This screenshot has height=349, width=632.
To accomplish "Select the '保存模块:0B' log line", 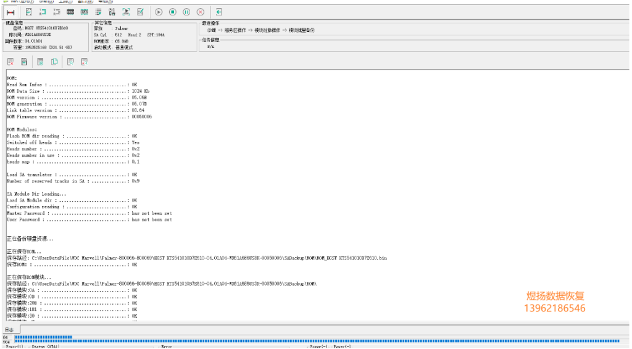I will click(72, 297).
